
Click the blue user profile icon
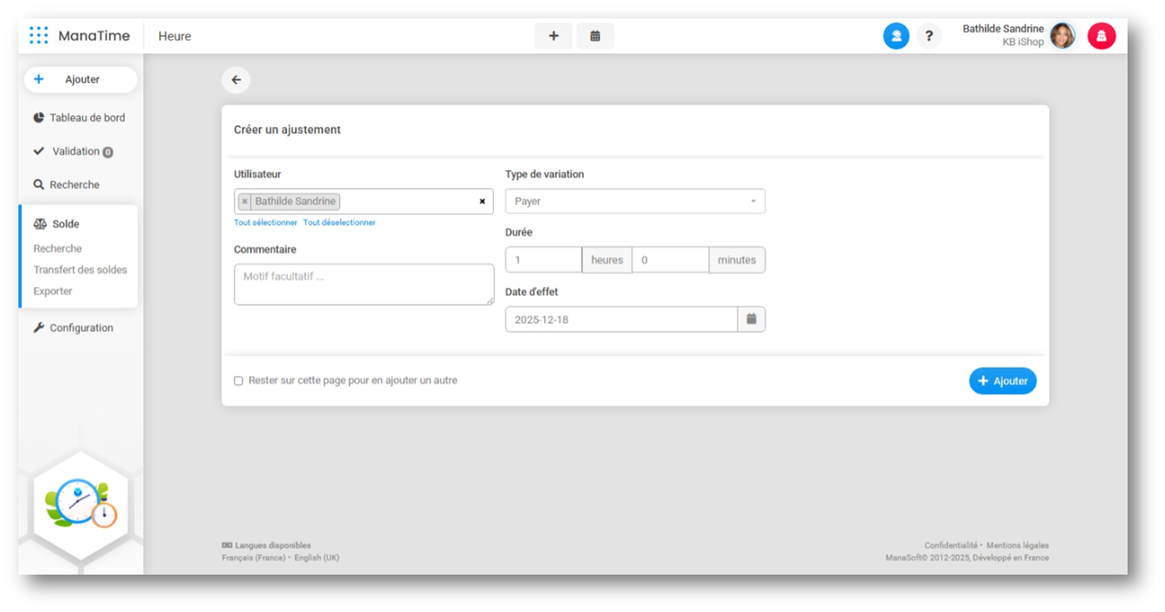click(x=896, y=36)
